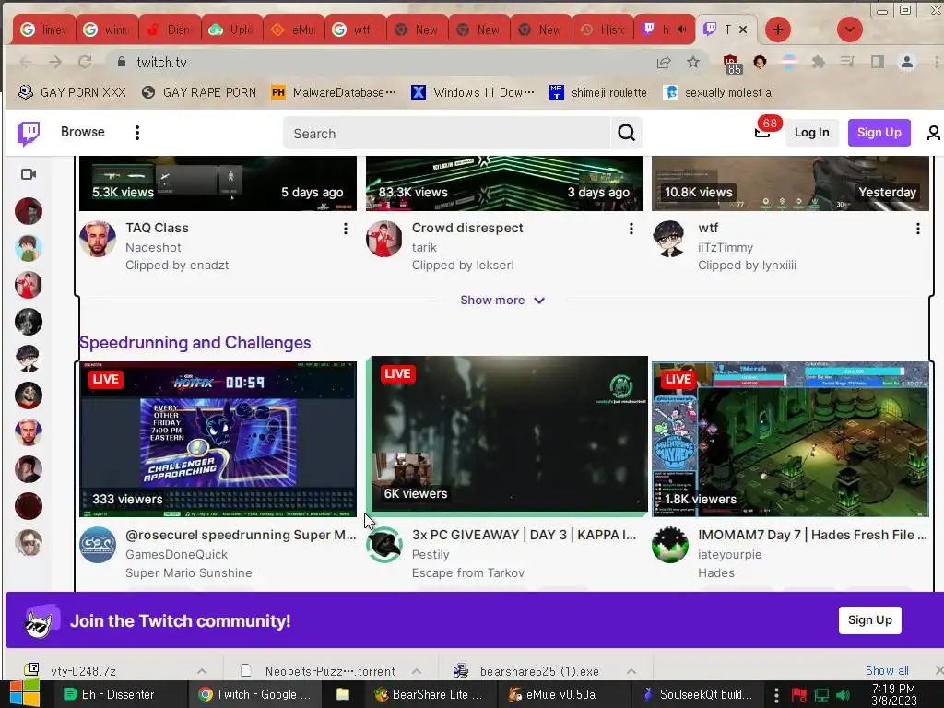The image size is (944, 708).
Task: Close the downloads bar
Action: (x=938, y=670)
